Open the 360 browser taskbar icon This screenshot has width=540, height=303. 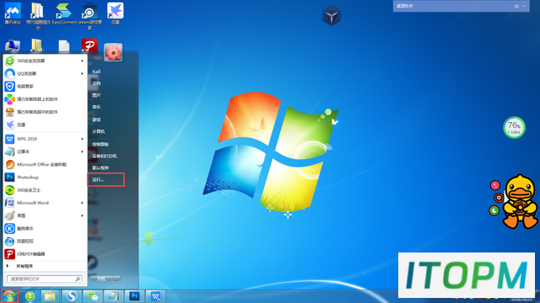[30, 296]
